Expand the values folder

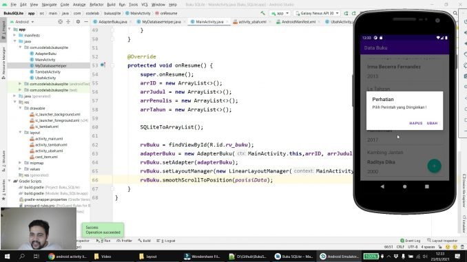pos(20,169)
